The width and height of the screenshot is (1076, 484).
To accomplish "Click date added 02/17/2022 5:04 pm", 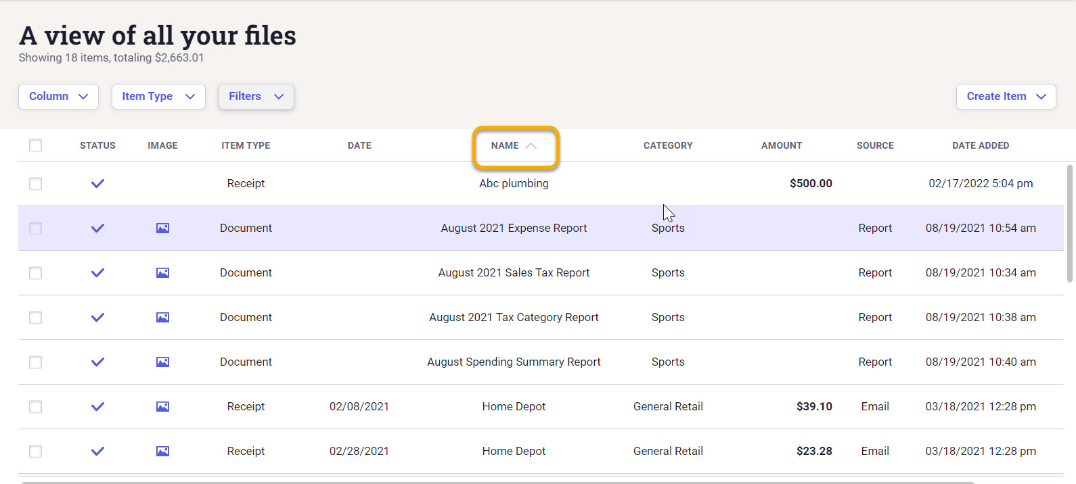I will (x=981, y=183).
